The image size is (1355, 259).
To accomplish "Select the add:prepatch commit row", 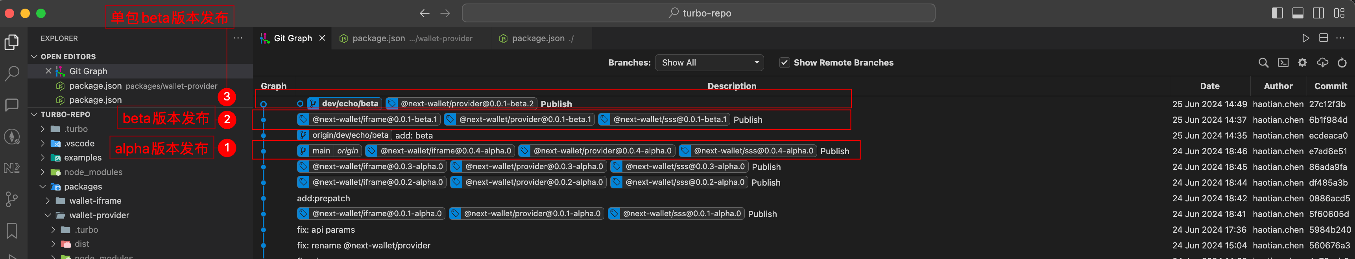I will [803, 198].
